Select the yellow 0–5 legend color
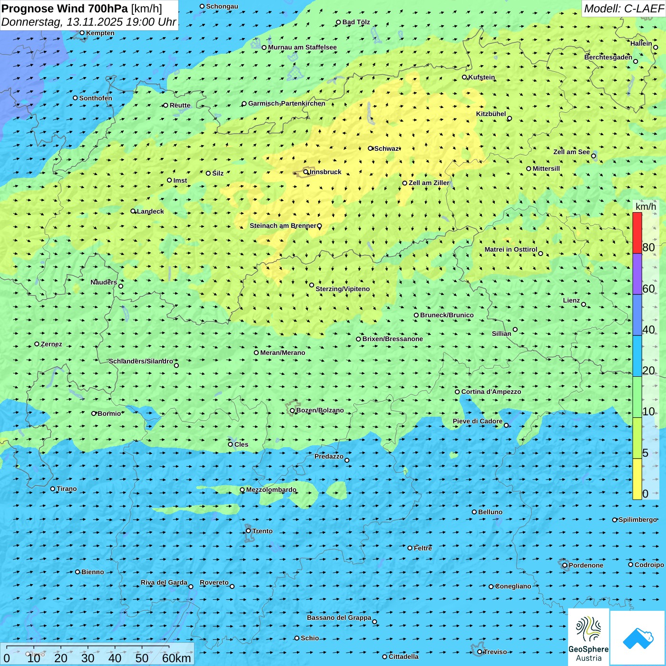 coord(637,479)
